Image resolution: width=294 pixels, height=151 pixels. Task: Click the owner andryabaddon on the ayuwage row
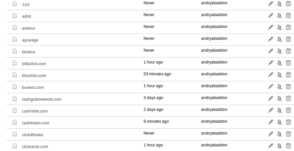(214, 38)
